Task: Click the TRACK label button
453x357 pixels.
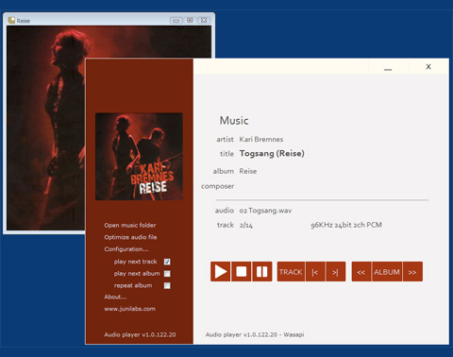Action: pos(291,272)
